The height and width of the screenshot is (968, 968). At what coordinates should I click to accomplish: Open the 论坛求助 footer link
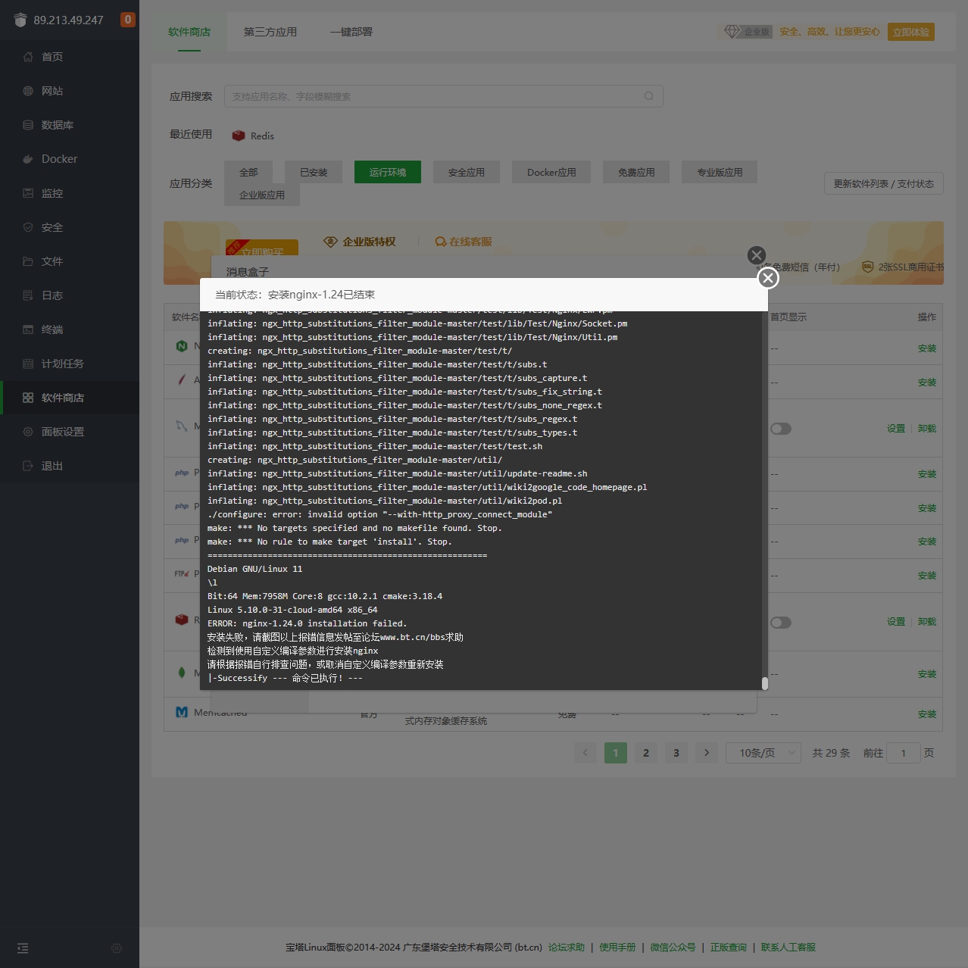(x=567, y=948)
